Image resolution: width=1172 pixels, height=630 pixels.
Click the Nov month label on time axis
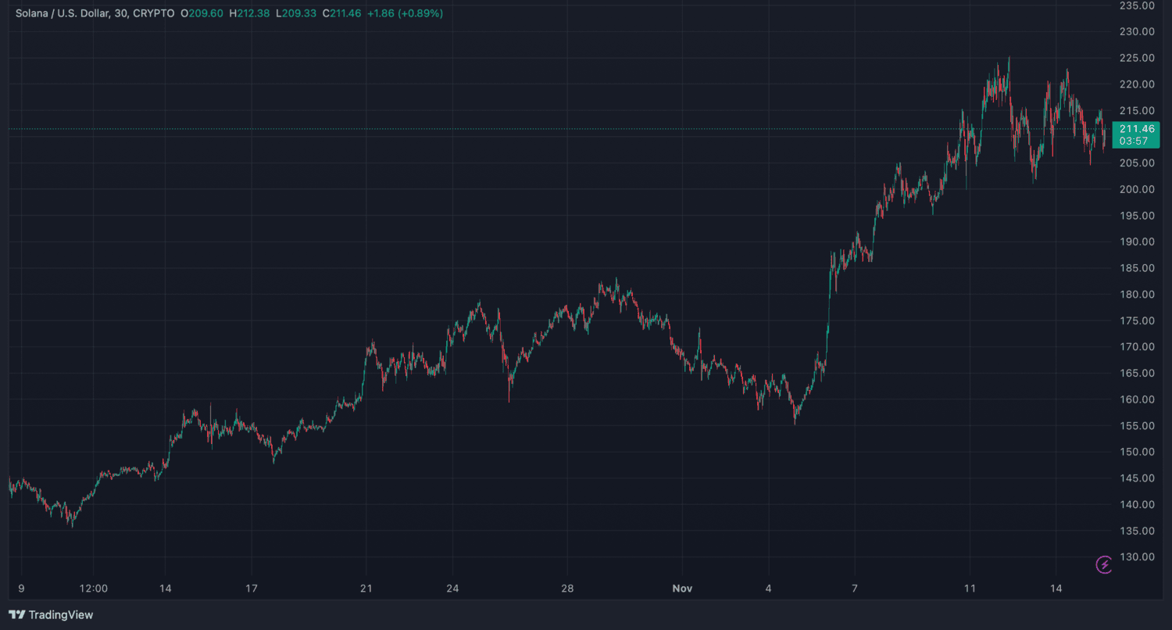click(683, 588)
